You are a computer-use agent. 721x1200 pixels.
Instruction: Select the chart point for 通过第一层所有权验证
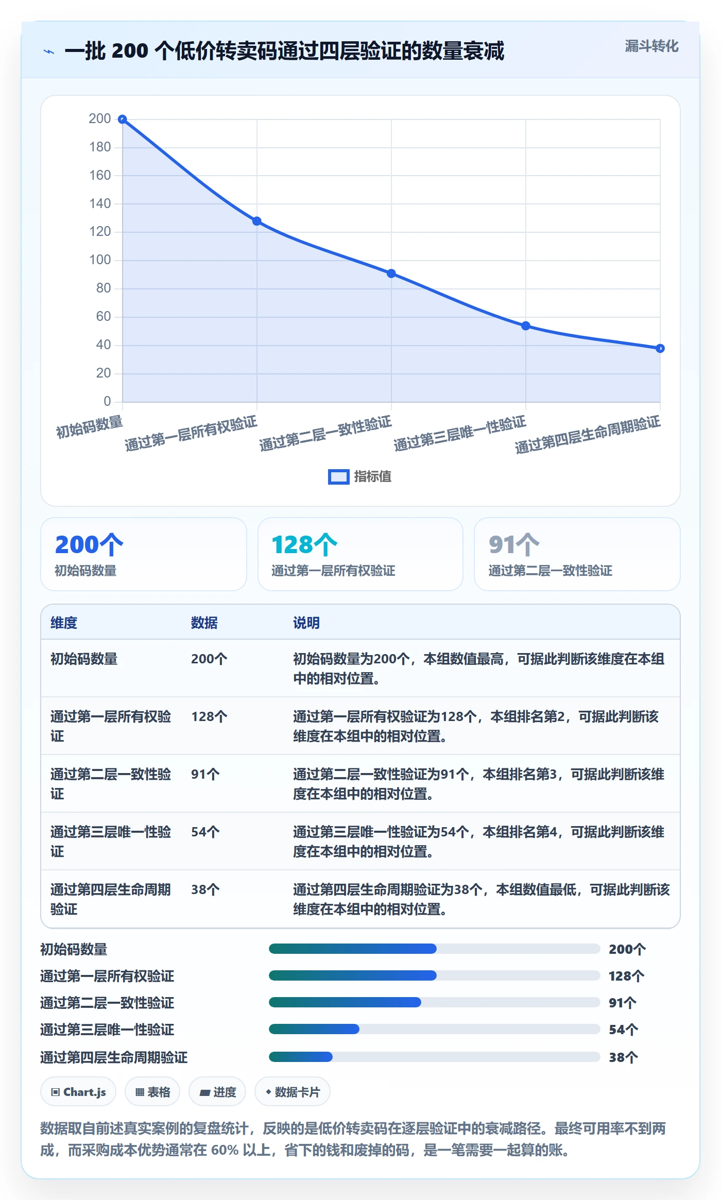[257, 221]
